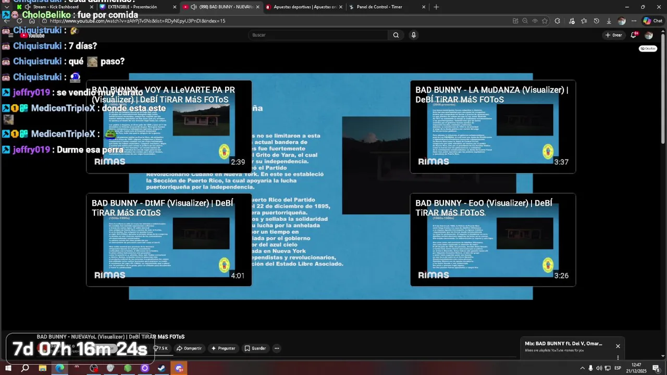This screenshot has height=375, width=667.
Task: Click the system tray volume icon
Action: 599,368
